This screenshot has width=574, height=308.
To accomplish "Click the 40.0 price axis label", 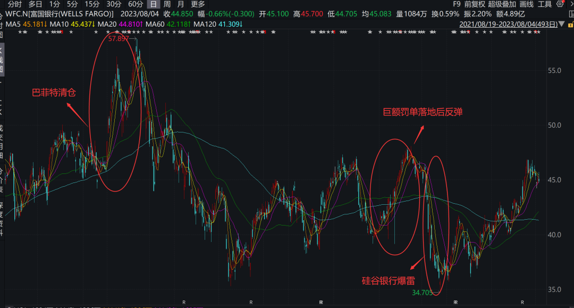I will [x=554, y=235].
